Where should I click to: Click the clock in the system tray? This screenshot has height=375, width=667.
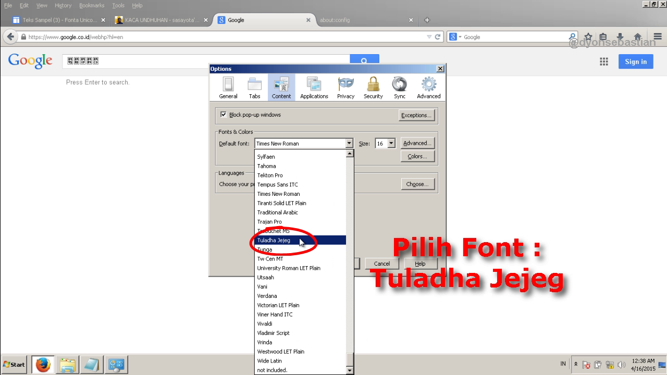(643, 365)
